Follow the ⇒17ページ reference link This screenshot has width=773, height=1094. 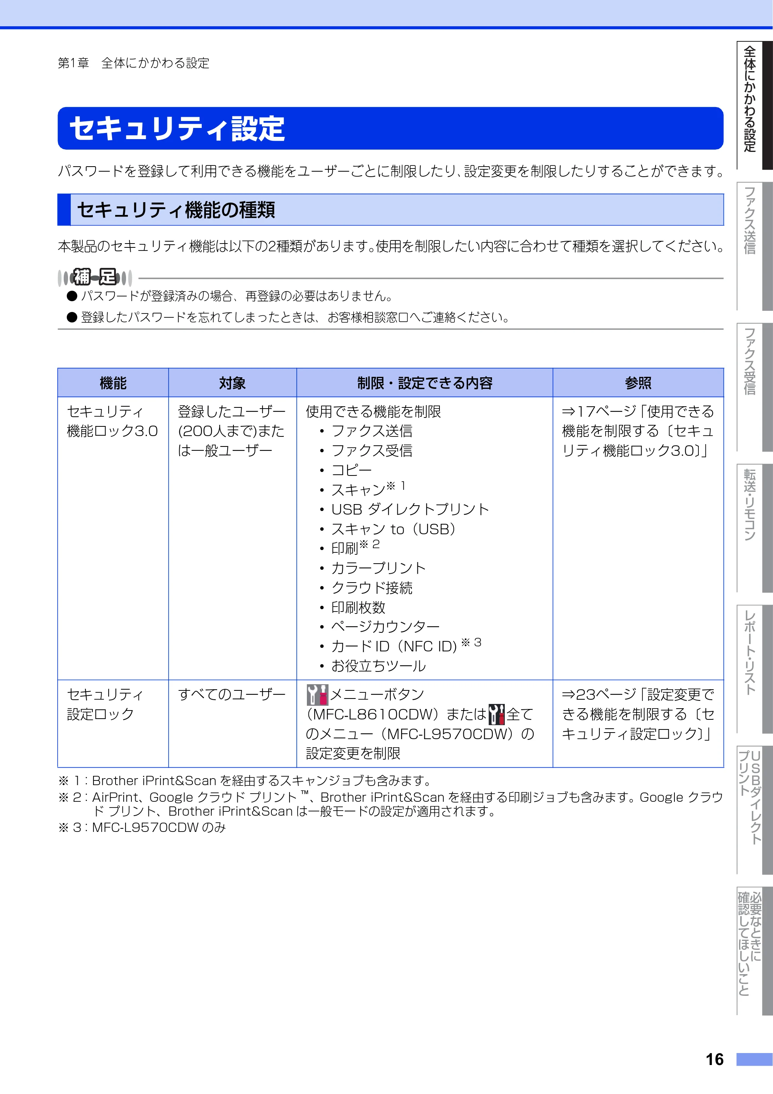(638, 431)
